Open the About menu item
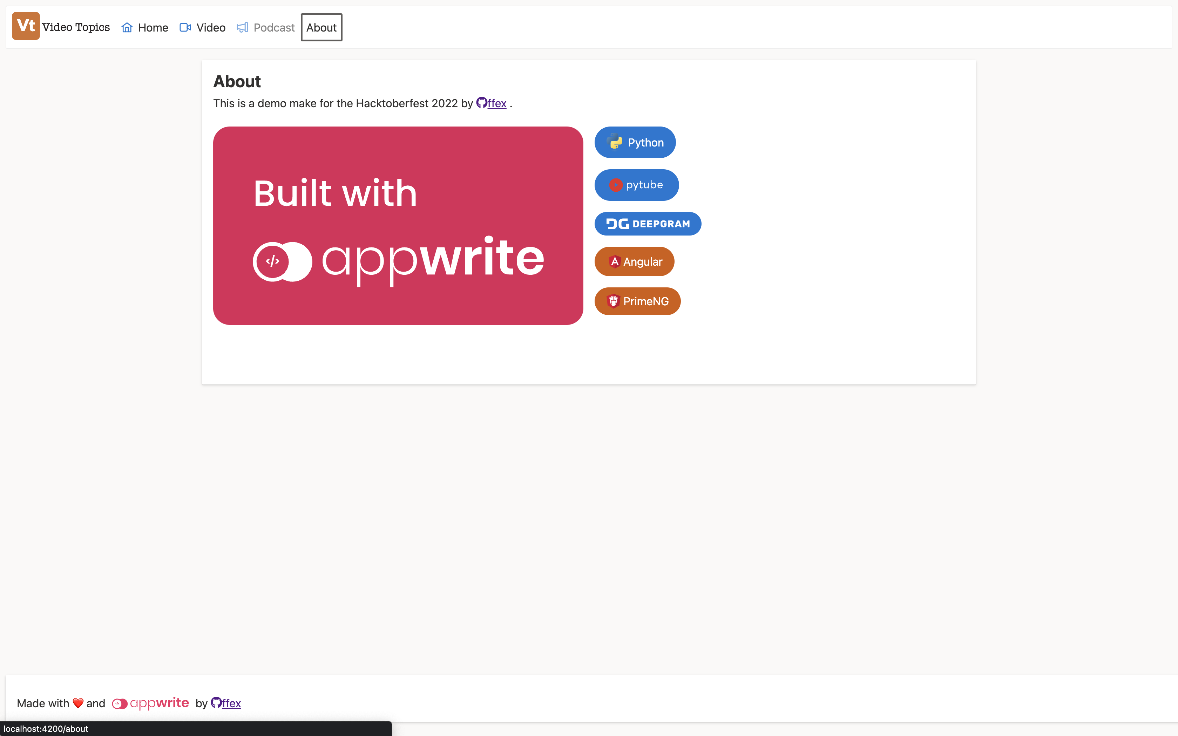1178x736 pixels. (321, 28)
